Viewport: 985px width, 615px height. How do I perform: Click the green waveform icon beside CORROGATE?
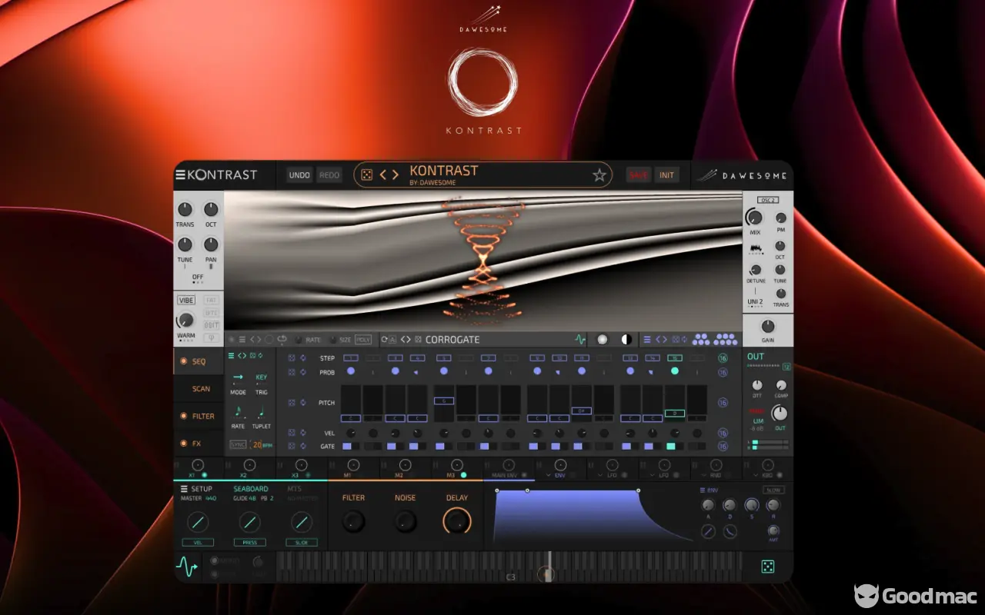(580, 339)
